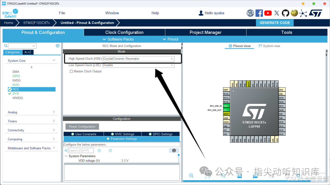This screenshot has width=330, height=185.
Task: Click the Reset Configuration button
Action: (82, 127)
